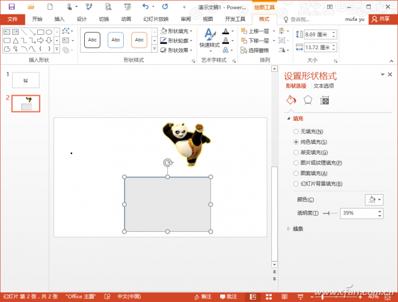Click the Rotate objects icon

point(282,50)
